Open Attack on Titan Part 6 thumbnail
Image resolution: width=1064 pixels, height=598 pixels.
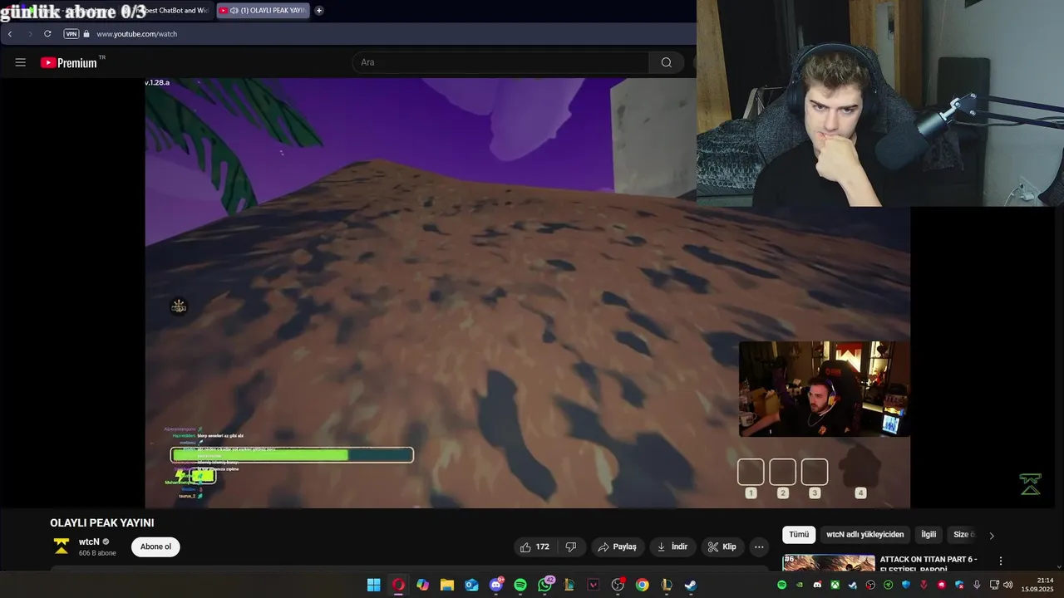(x=829, y=563)
